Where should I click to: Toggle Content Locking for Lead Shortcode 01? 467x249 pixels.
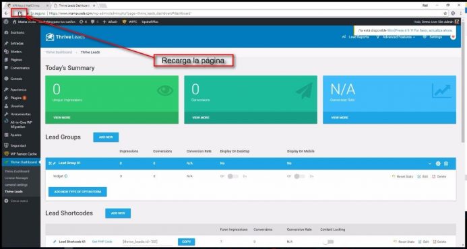point(328,242)
